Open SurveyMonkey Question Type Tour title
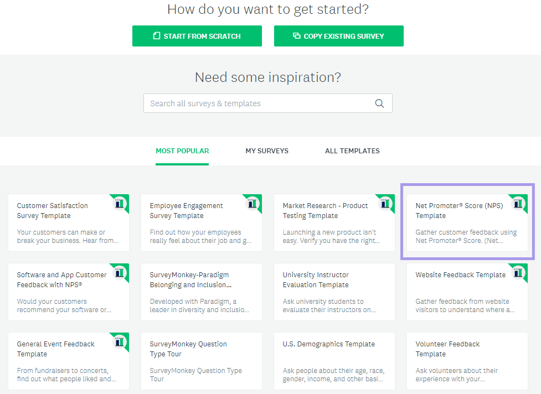Viewport: 541px width, 394px height. point(188,349)
